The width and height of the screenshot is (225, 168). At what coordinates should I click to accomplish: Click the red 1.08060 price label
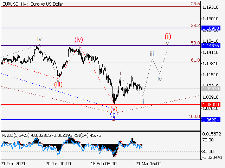click(x=211, y=104)
